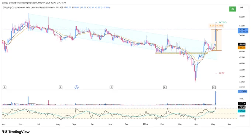Click the 40.00 RSI axis value

click(x=242, y=116)
